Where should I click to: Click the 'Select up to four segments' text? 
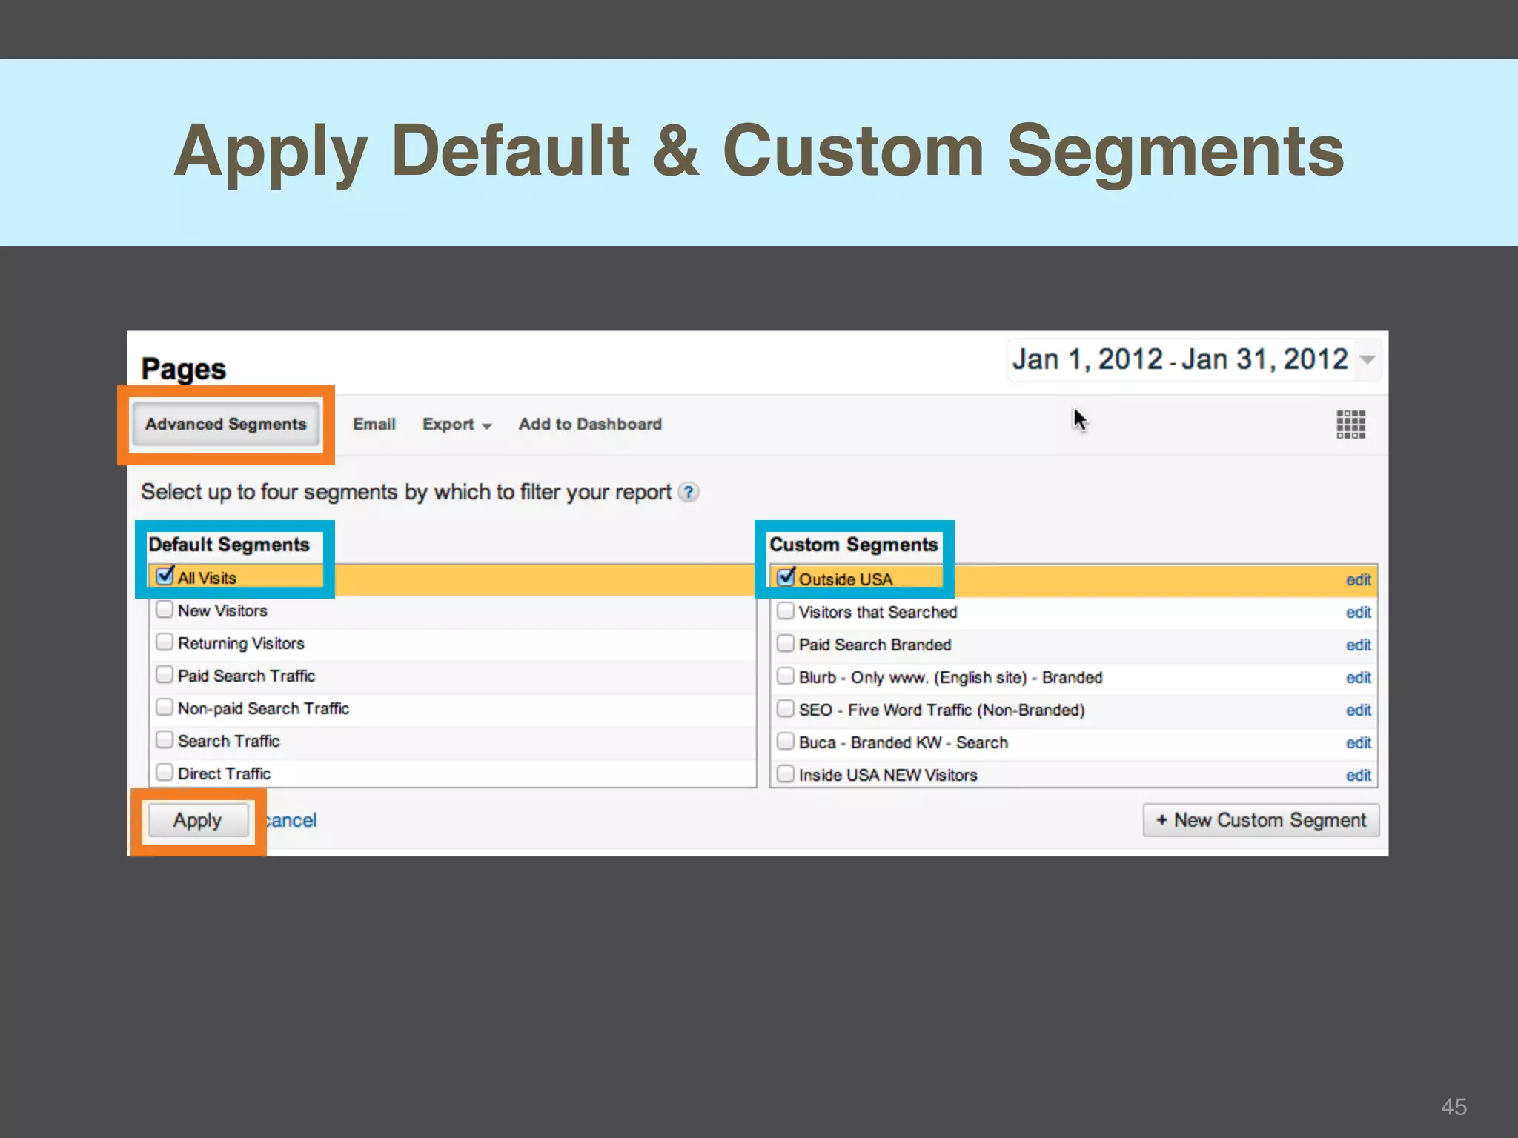[406, 493]
